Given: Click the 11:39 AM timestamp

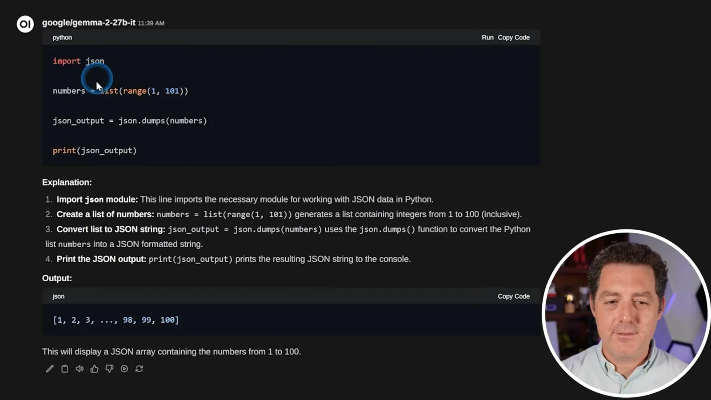Looking at the screenshot, I should [151, 23].
